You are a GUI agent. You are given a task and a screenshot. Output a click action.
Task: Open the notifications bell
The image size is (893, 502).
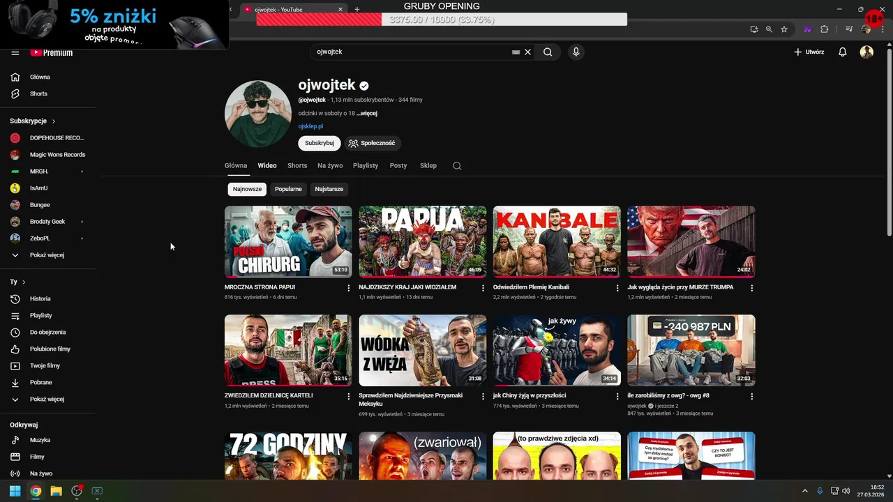(x=843, y=52)
